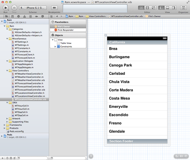This screenshot has height=160, width=190.
Task: Collapse the View object in outline
Action: [53, 40]
